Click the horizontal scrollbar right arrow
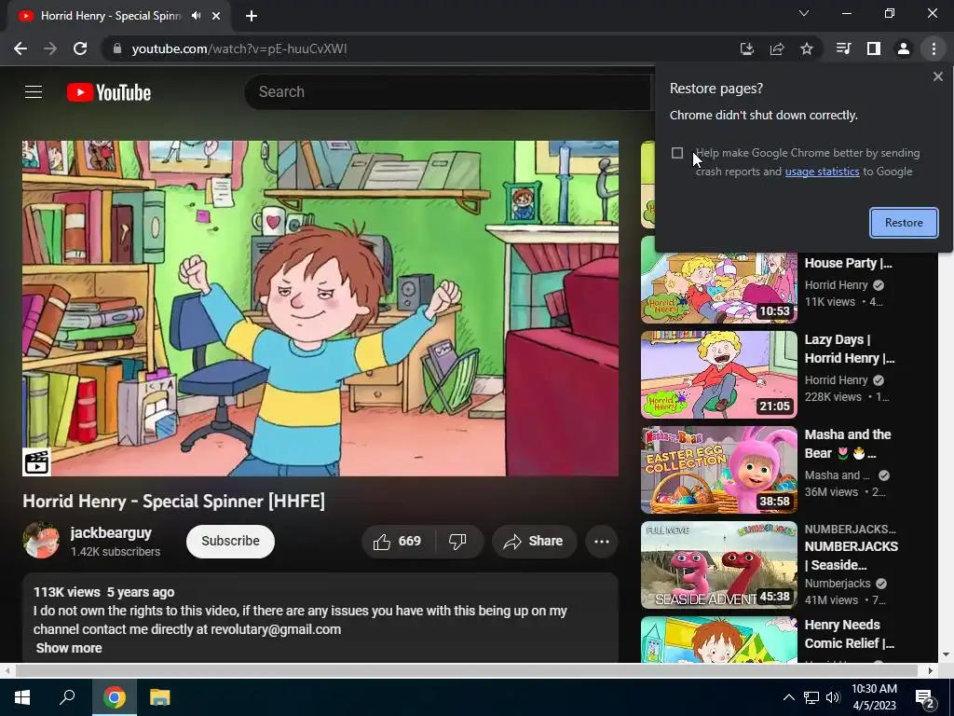954x716 pixels. point(931,670)
